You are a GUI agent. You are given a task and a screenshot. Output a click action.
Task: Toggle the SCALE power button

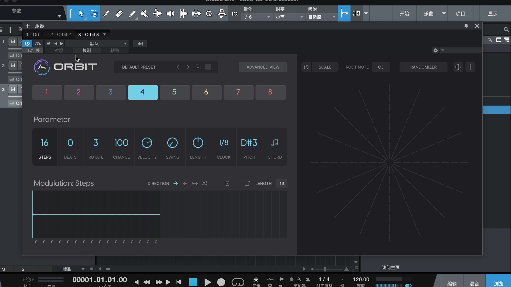[306, 67]
